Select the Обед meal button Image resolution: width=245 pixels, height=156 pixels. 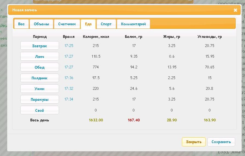tap(40, 67)
